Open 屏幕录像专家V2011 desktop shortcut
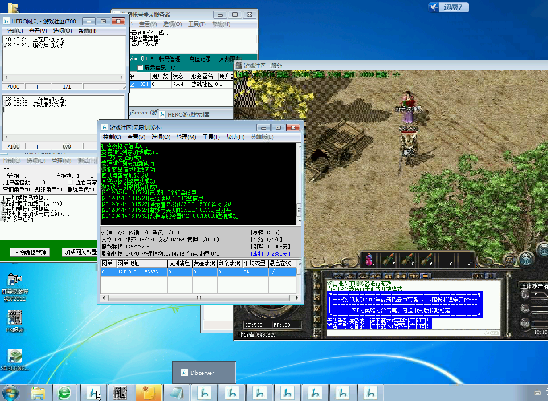The width and height of the screenshot is (548, 401). click(14, 287)
